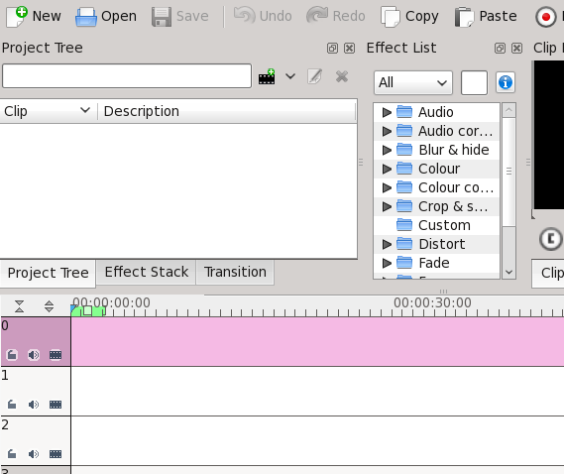
Task: Click the Paste toolbar icon
Action: pyautogui.click(x=464, y=17)
